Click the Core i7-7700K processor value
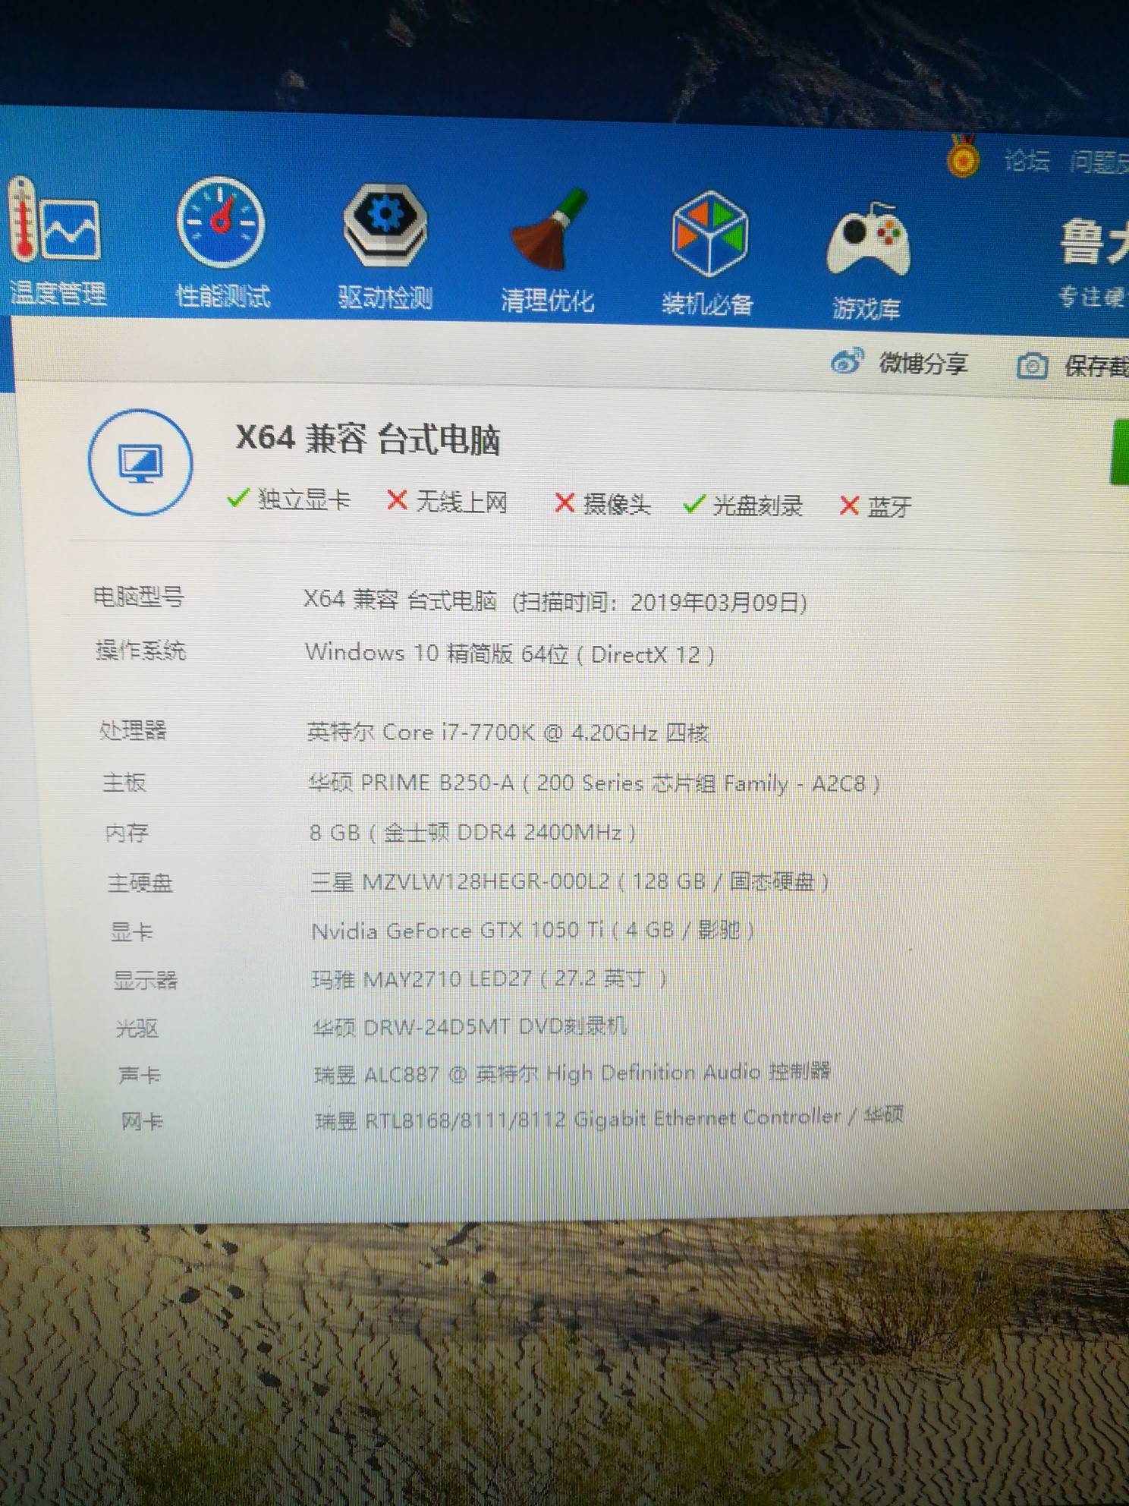This screenshot has height=1506, width=1129. pyautogui.click(x=508, y=733)
